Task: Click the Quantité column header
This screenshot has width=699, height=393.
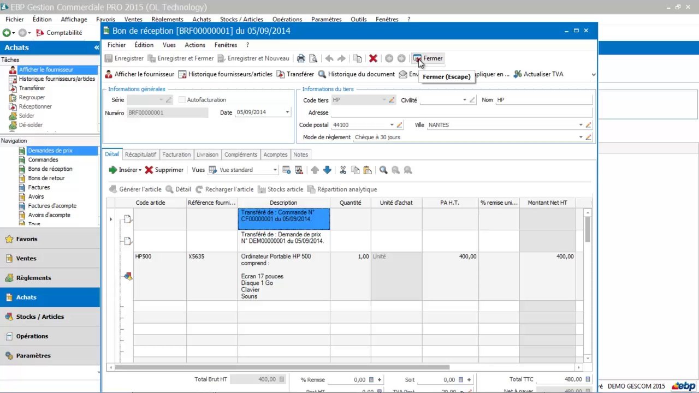Action: click(350, 203)
